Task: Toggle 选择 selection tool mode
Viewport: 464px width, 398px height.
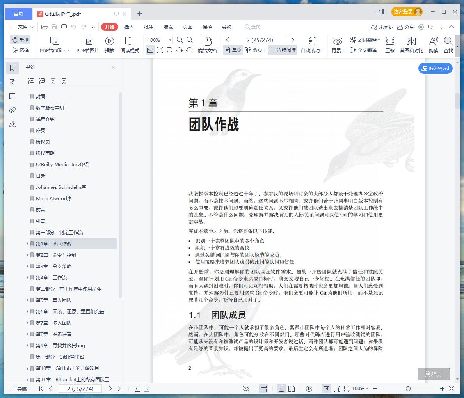Action: tap(21, 50)
